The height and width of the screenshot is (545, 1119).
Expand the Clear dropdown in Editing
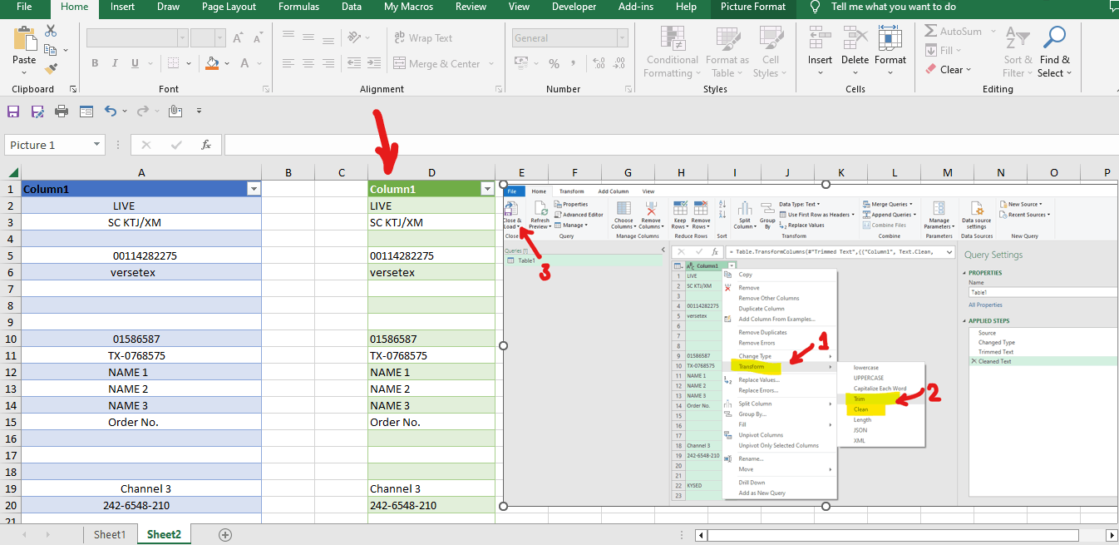coord(969,70)
